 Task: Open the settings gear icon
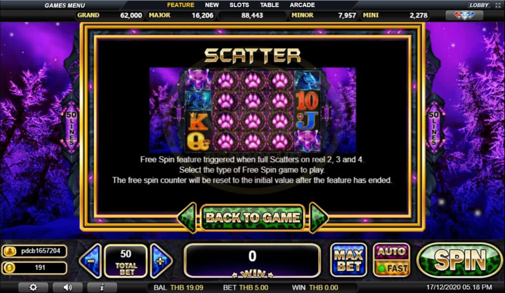[33, 287]
